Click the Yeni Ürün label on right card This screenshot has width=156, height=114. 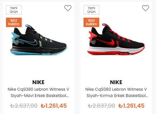pos(91,10)
